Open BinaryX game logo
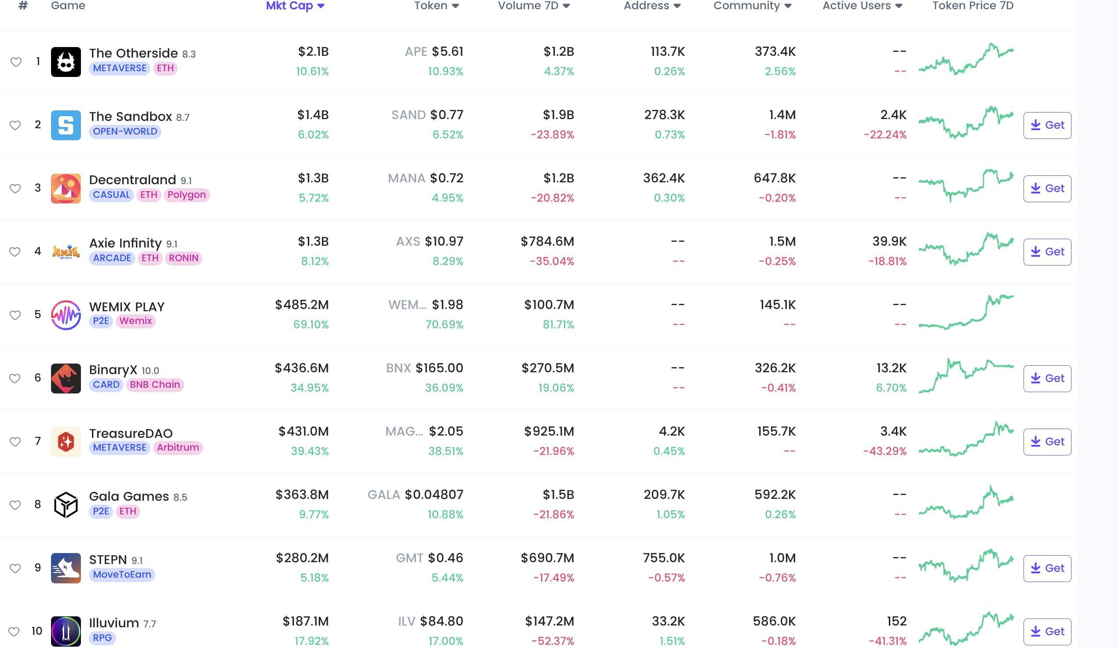1119x648 pixels. (66, 379)
